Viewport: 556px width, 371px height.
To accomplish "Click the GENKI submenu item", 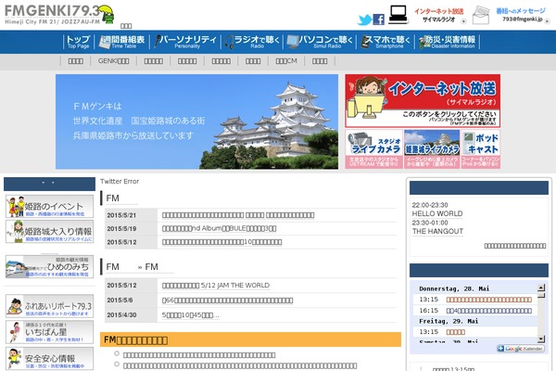I will click(x=113, y=61).
